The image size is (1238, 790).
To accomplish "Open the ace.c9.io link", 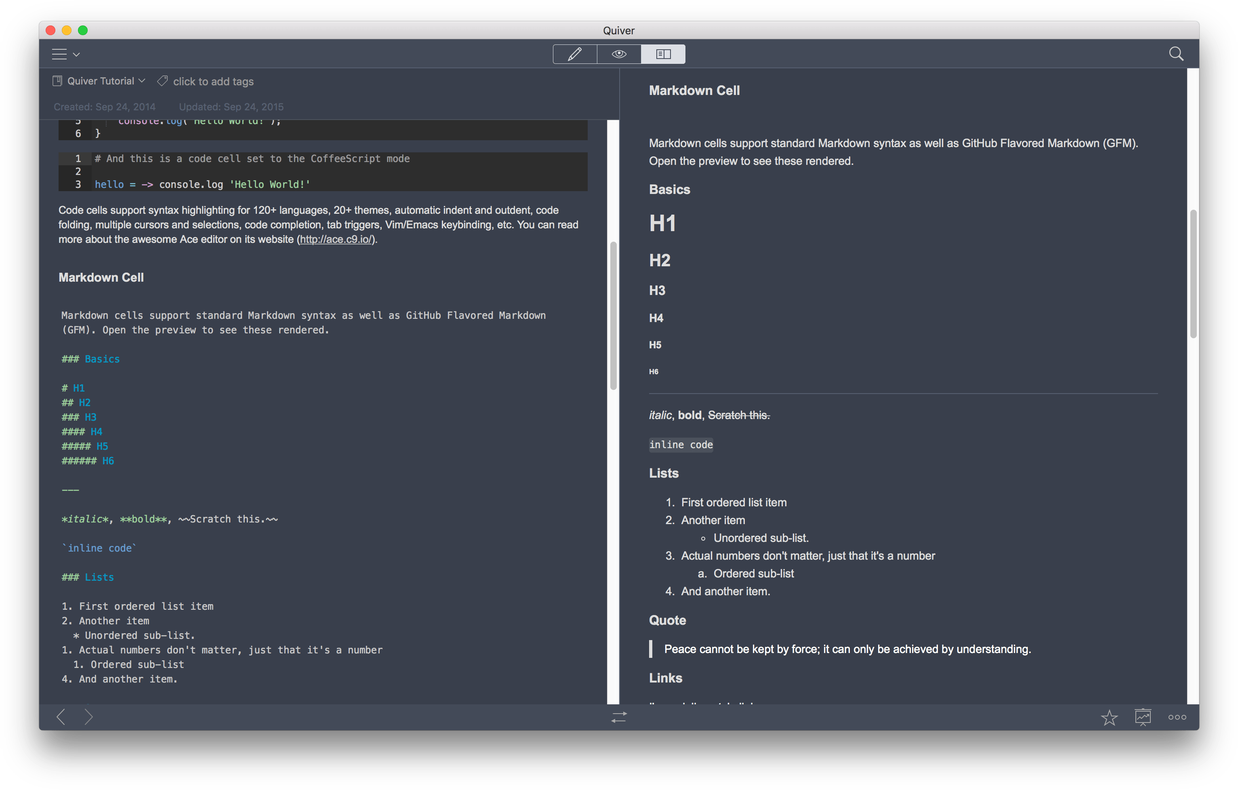I will pyautogui.click(x=336, y=239).
